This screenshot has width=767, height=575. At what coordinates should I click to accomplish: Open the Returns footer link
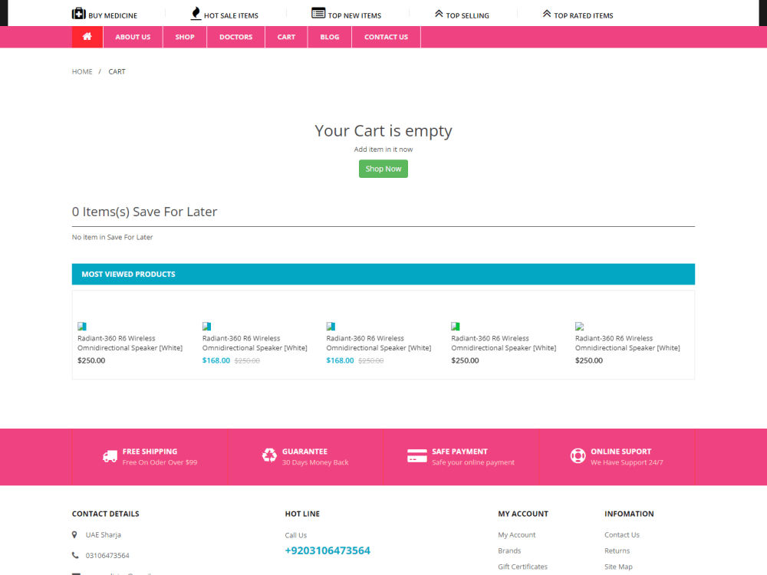tap(617, 550)
